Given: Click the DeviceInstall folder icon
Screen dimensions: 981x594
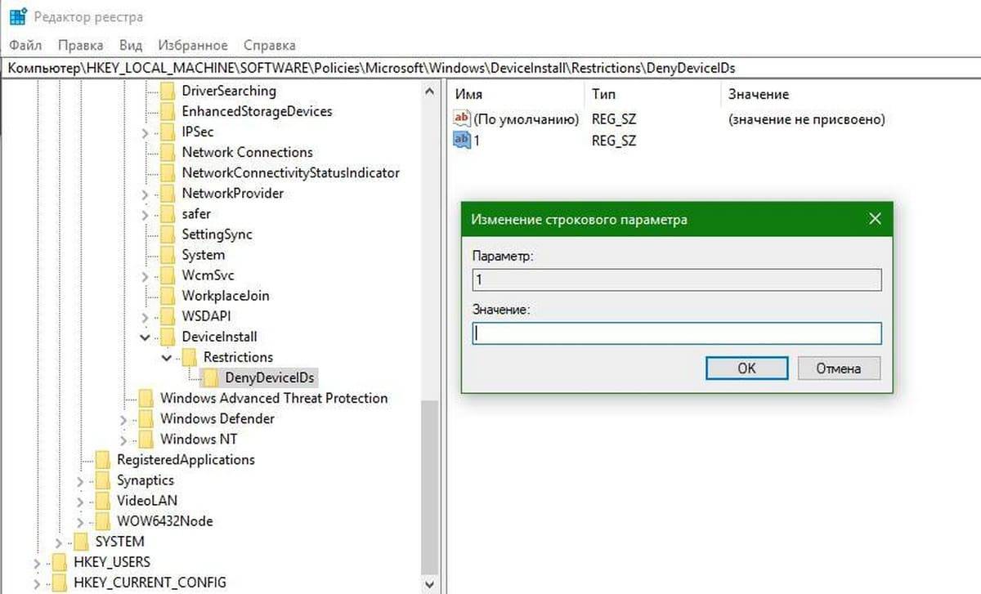Looking at the screenshot, I should 168,337.
